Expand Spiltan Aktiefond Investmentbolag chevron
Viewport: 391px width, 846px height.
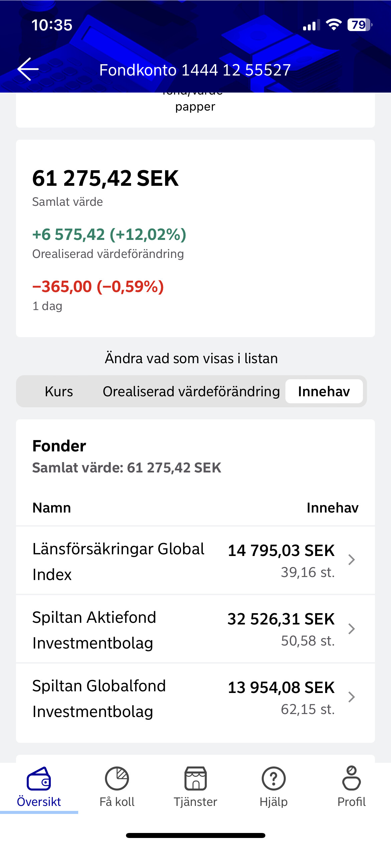(351, 628)
